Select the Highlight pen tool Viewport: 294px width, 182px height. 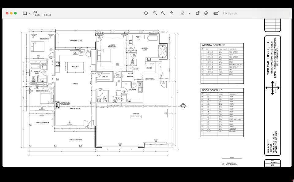tap(182, 13)
